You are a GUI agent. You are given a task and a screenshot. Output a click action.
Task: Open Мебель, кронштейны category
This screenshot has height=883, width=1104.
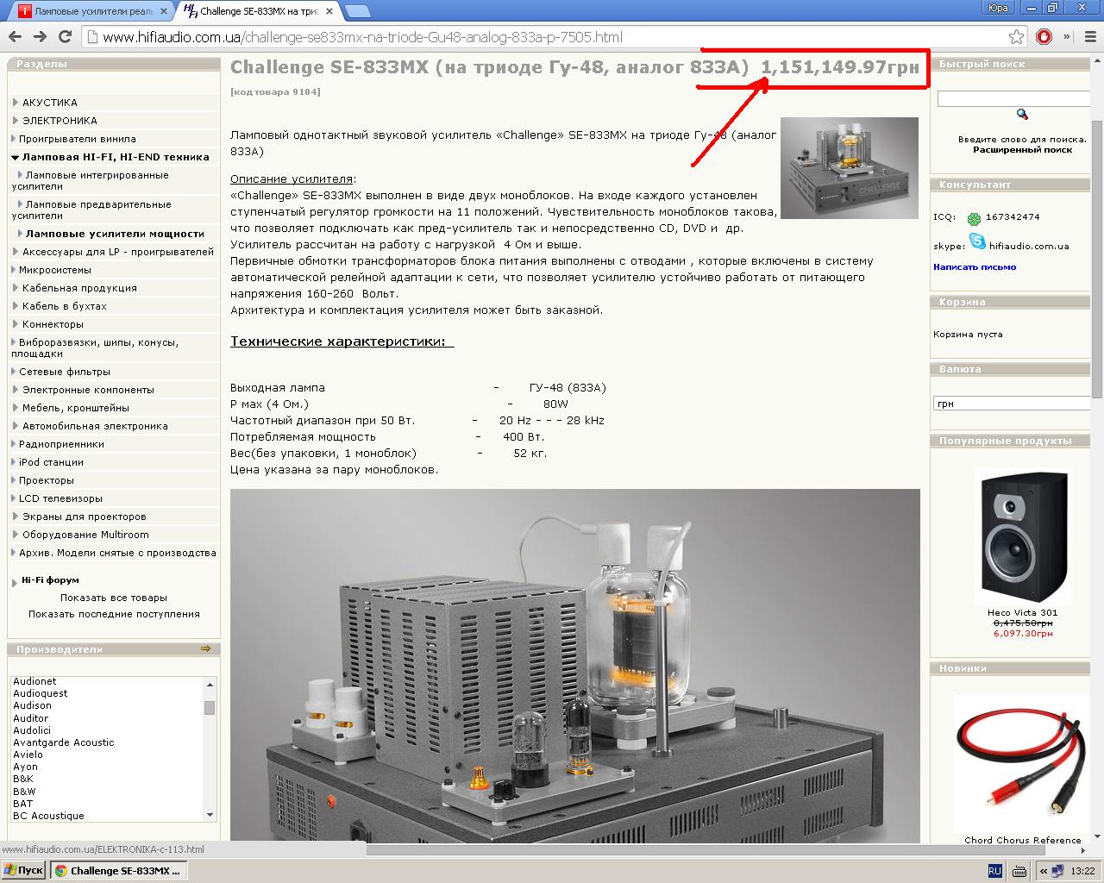[x=76, y=408]
